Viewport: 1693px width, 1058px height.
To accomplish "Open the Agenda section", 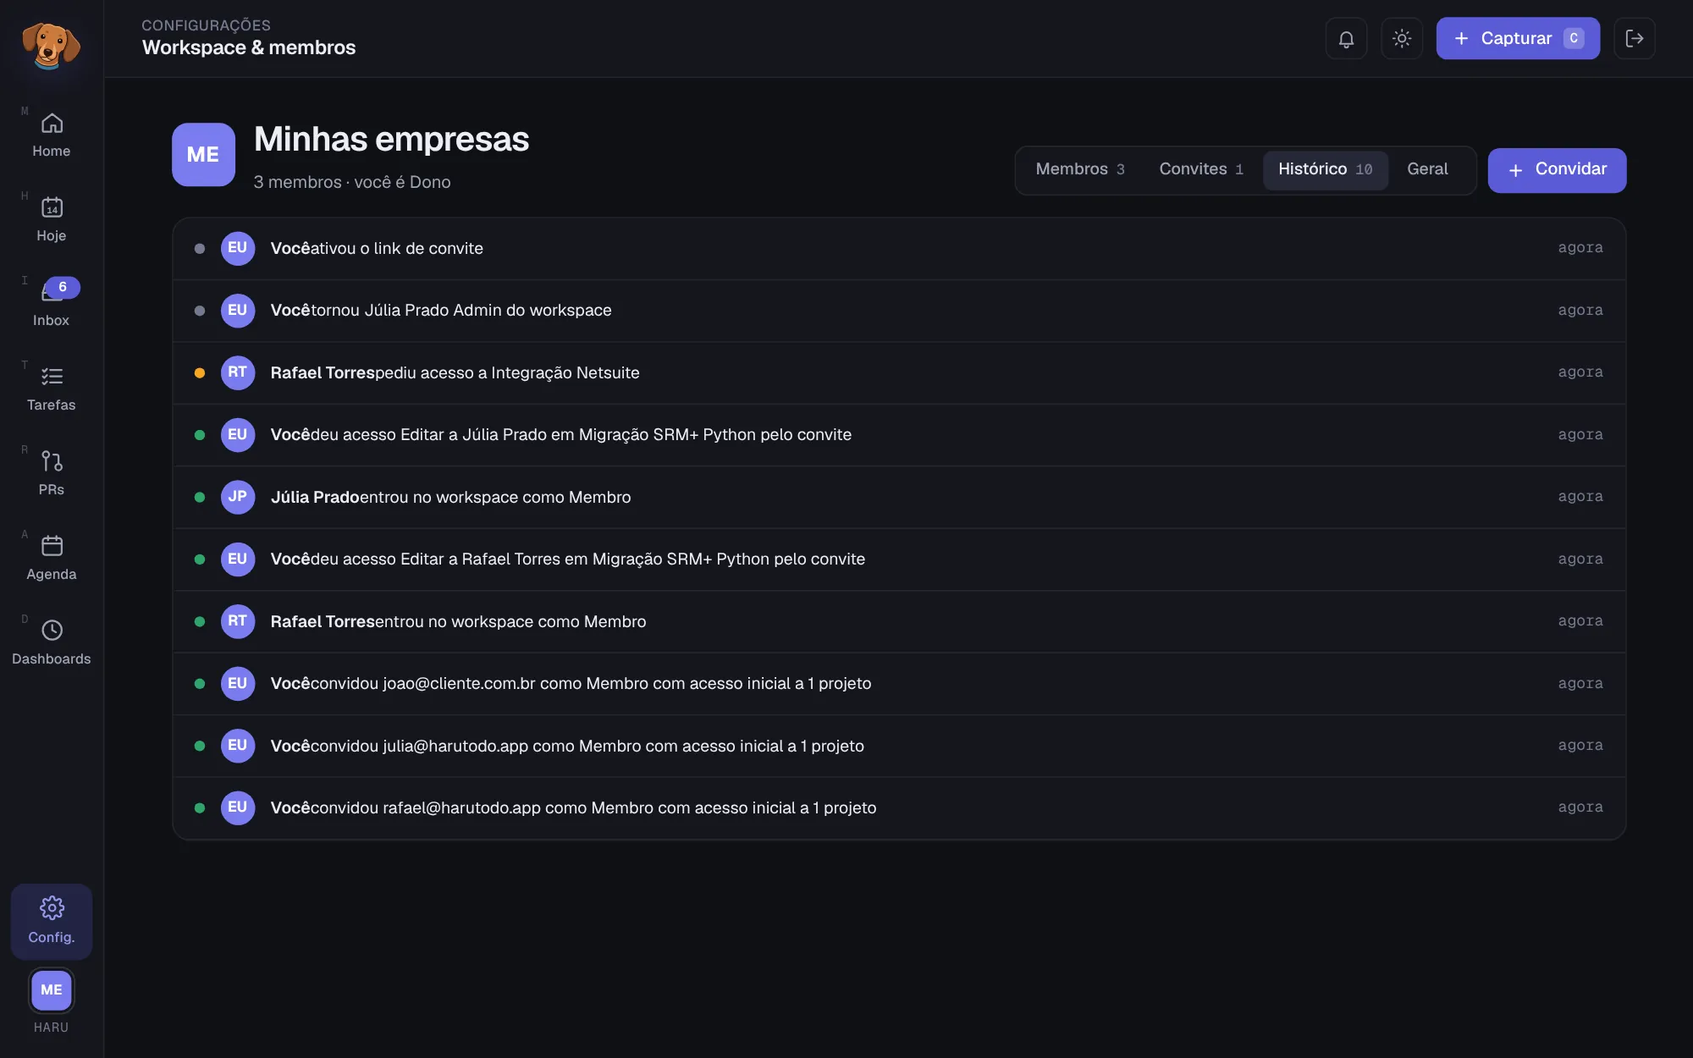I will coord(51,558).
